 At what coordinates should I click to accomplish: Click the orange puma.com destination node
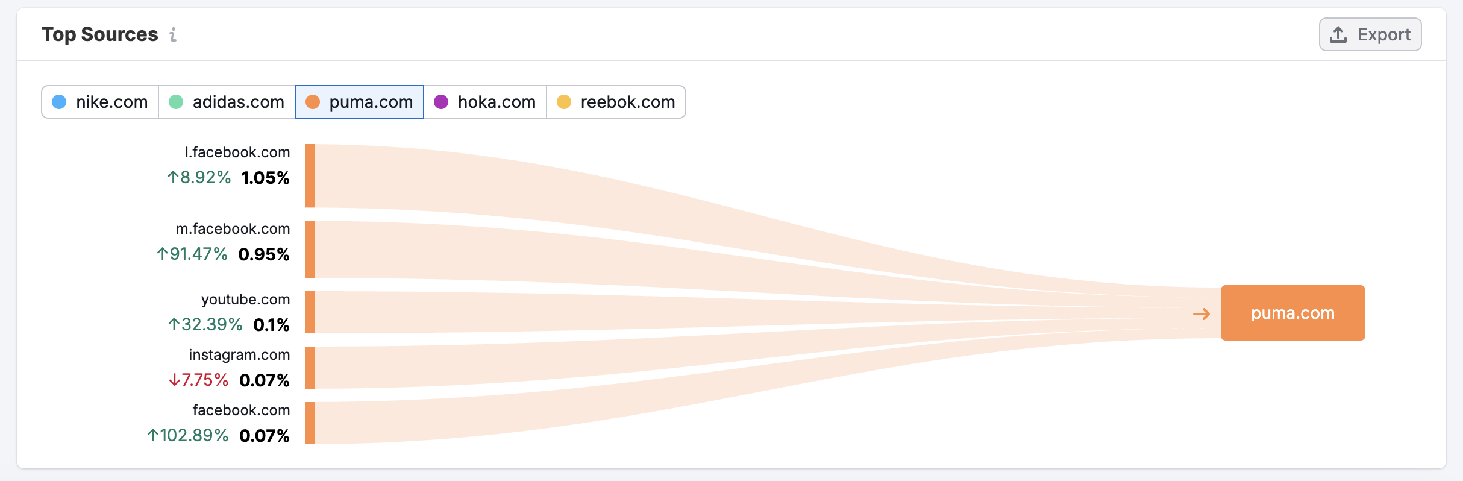click(x=1292, y=313)
